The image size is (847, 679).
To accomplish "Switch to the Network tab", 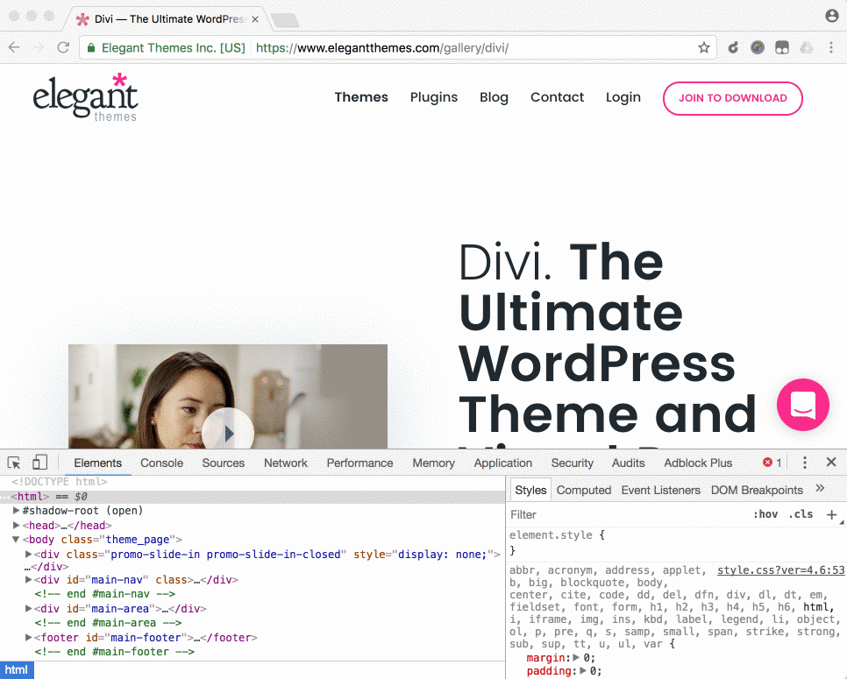I will click(x=286, y=463).
